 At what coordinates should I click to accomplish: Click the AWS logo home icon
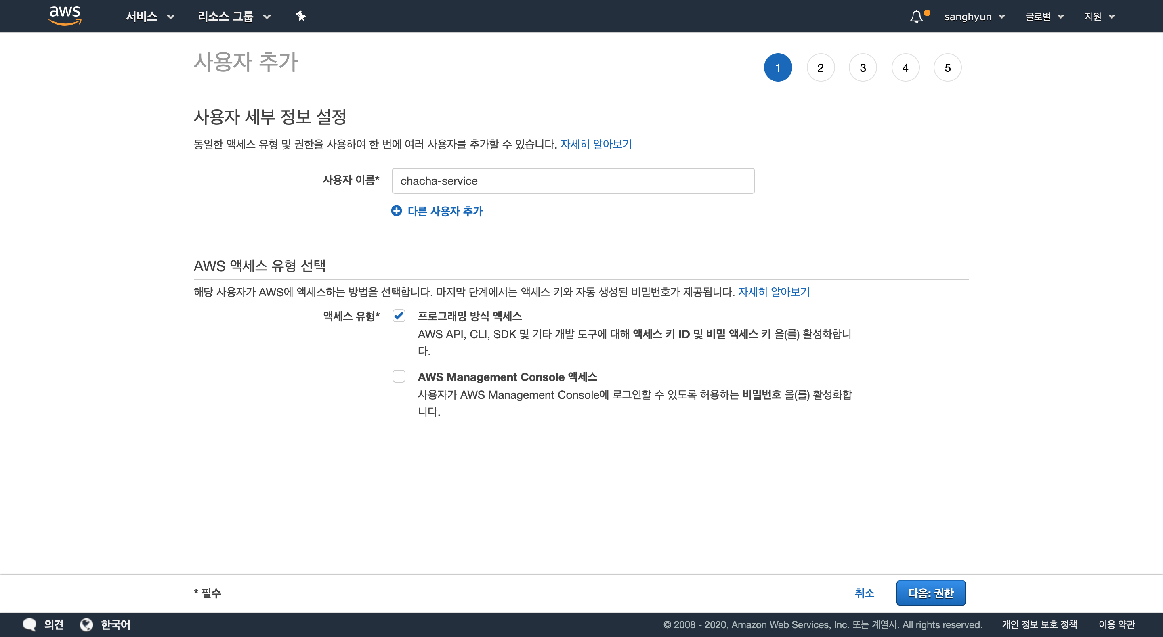[x=65, y=15]
